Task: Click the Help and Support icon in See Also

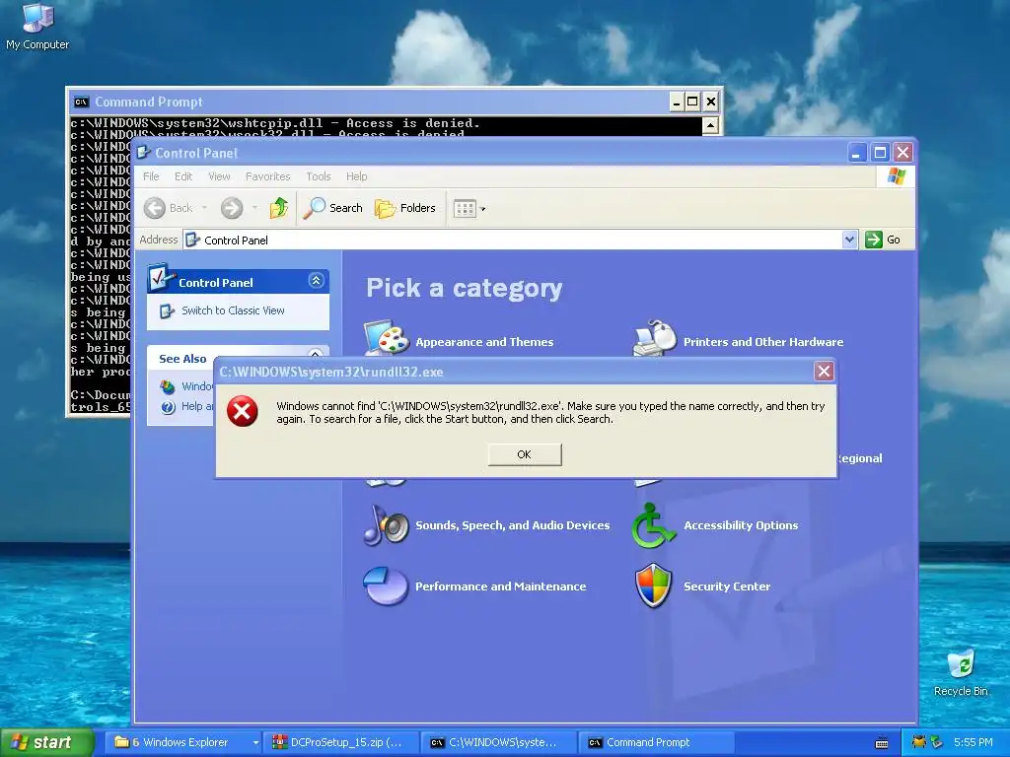Action: [x=168, y=407]
